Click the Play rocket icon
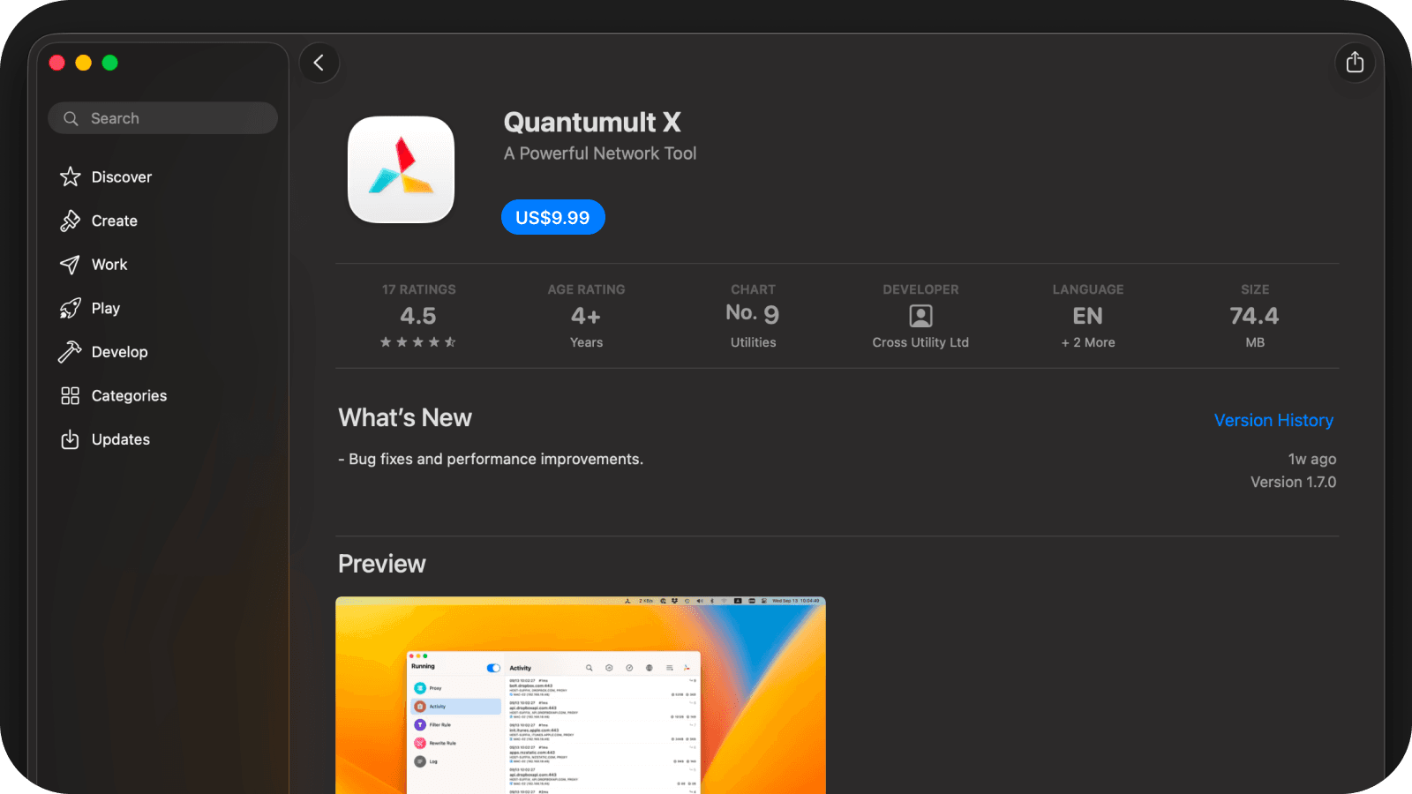The height and width of the screenshot is (794, 1412). 71,308
